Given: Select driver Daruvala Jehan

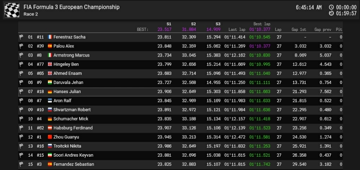Looking at the screenshot, I should tap(67, 83).
